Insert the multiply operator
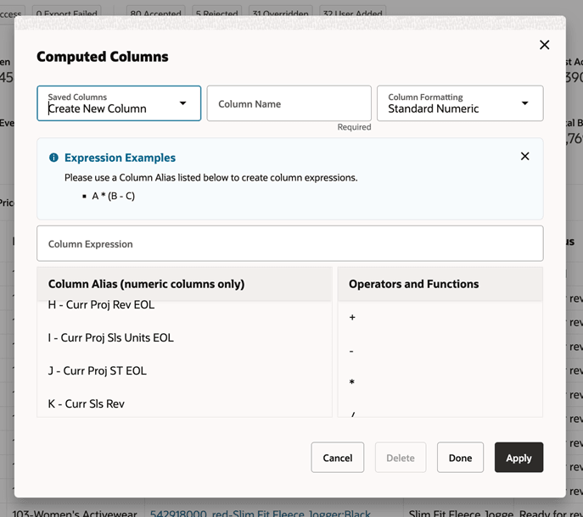The image size is (583, 517). pyautogui.click(x=352, y=383)
